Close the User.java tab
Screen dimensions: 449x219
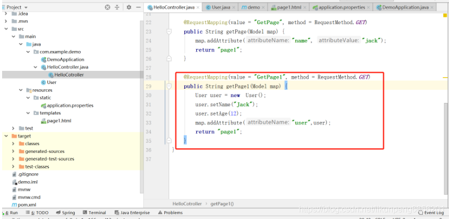(234, 7)
